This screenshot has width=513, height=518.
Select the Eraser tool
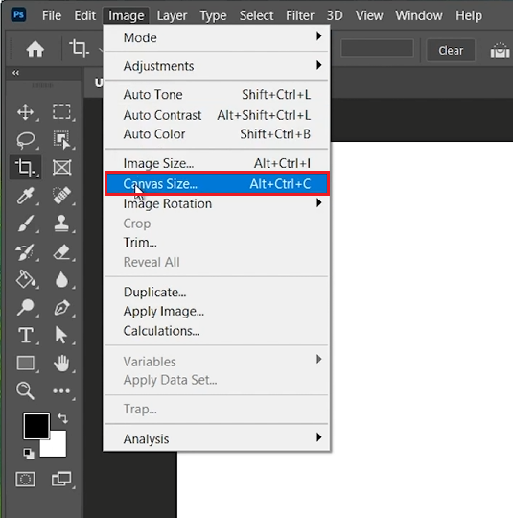tap(61, 251)
